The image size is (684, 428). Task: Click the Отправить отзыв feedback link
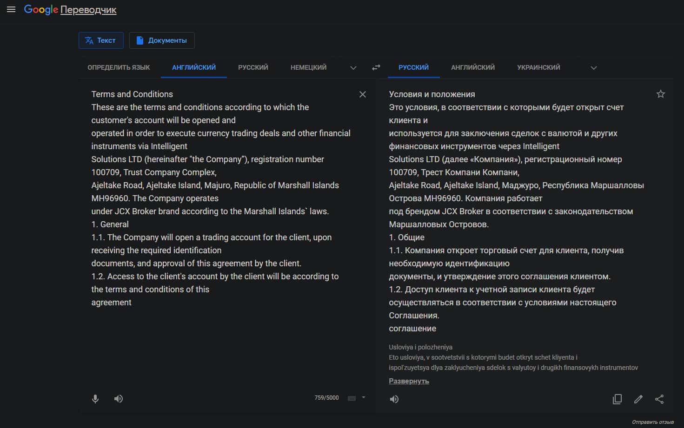(652, 422)
